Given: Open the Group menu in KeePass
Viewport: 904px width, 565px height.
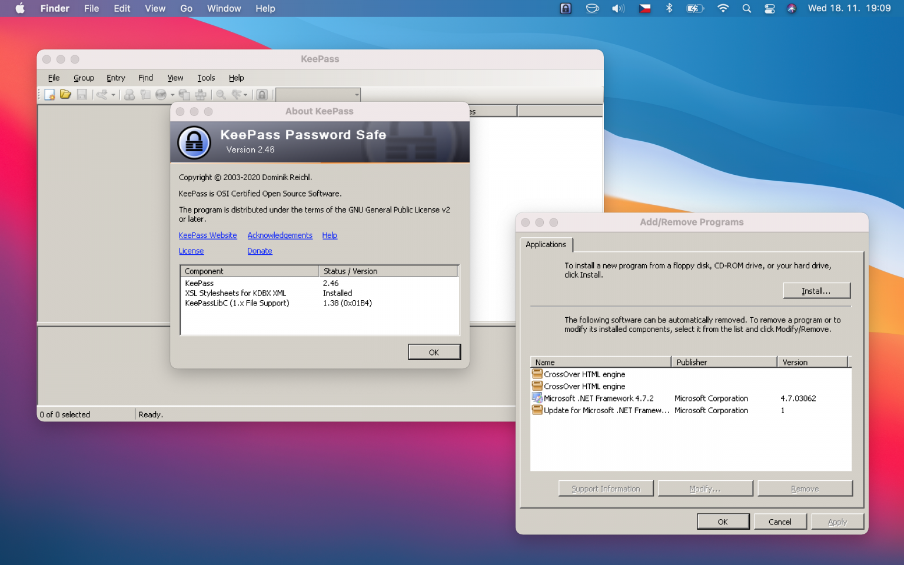Looking at the screenshot, I should click(84, 78).
